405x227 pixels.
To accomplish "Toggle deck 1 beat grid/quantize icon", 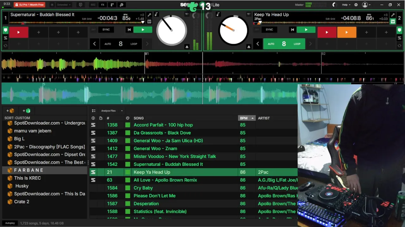I will (x=149, y=21).
